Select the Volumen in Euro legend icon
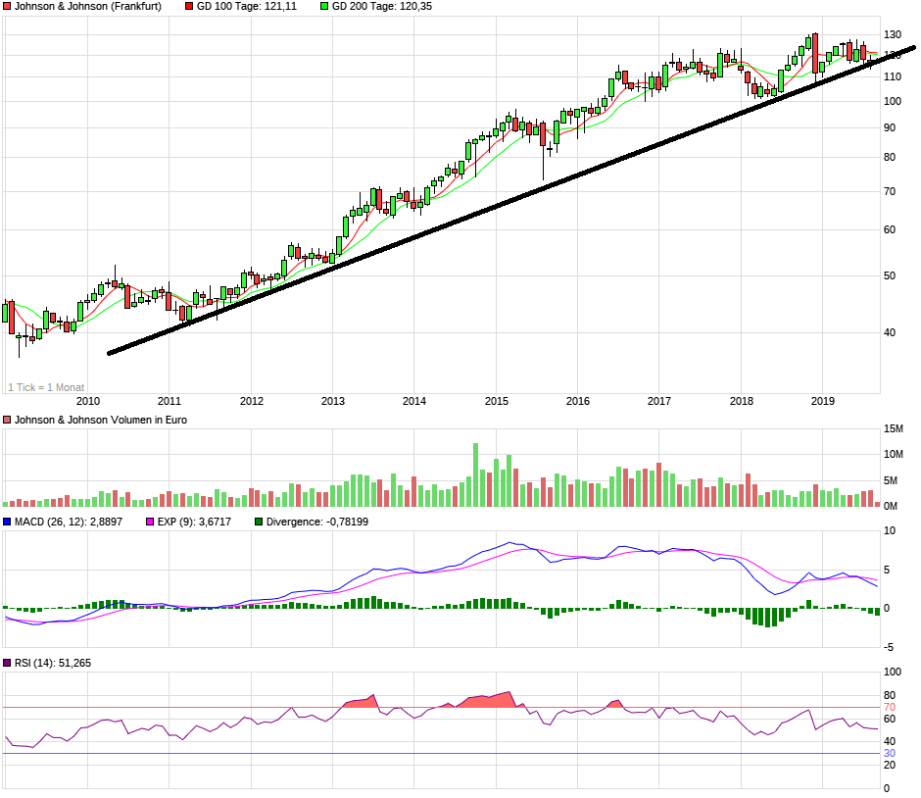This screenshot has width=921, height=798. 8,420
